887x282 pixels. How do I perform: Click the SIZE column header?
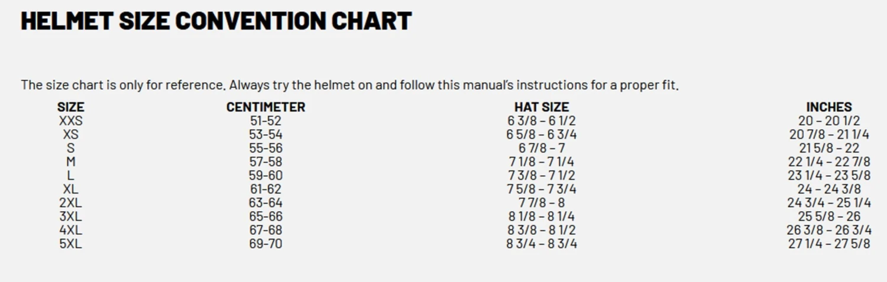(70, 107)
